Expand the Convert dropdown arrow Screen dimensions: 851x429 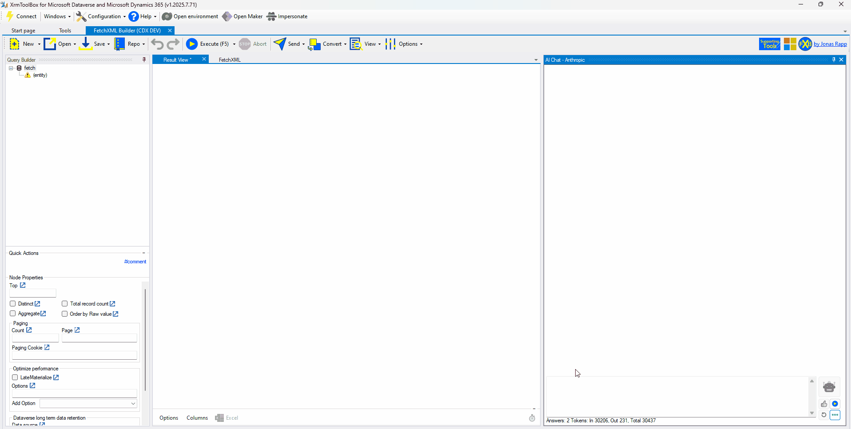tap(345, 44)
